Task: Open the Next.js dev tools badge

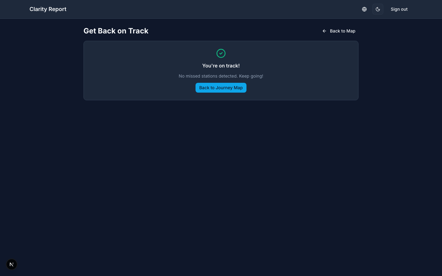Action: click(12, 264)
